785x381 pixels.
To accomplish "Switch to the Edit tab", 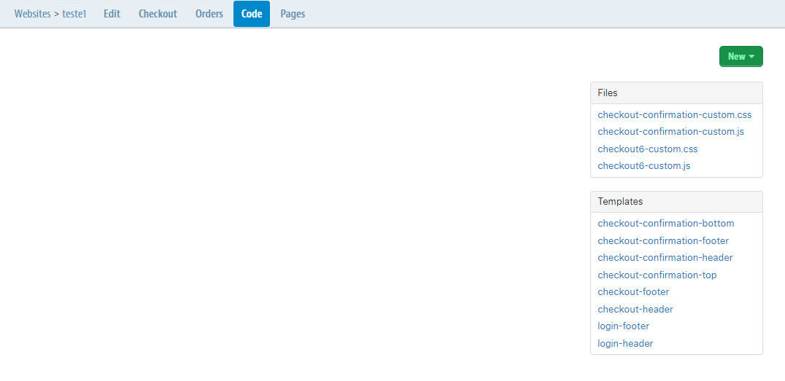I will pyautogui.click(x=112, y=14).
